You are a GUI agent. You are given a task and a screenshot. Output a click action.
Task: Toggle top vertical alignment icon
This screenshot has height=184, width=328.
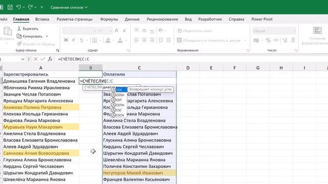[136, 31]
